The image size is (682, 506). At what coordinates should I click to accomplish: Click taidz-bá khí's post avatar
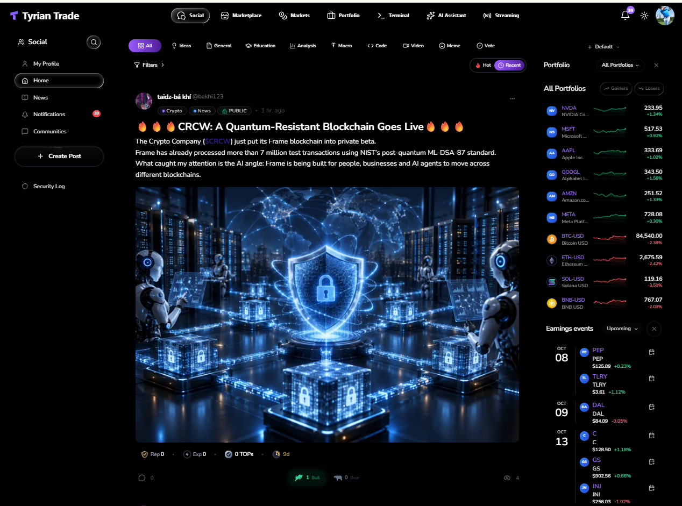[144, 101]
